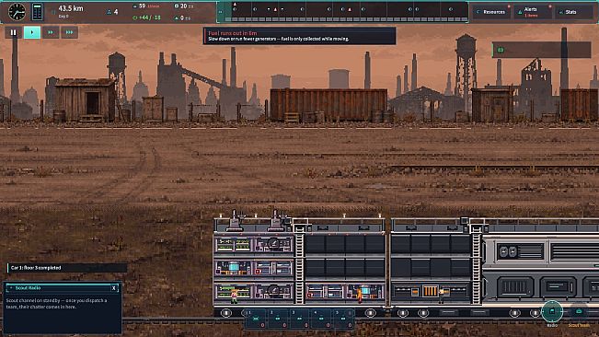The image size is (599, 337).
Task: Open the Alerts panel
Action: point(532,12)
